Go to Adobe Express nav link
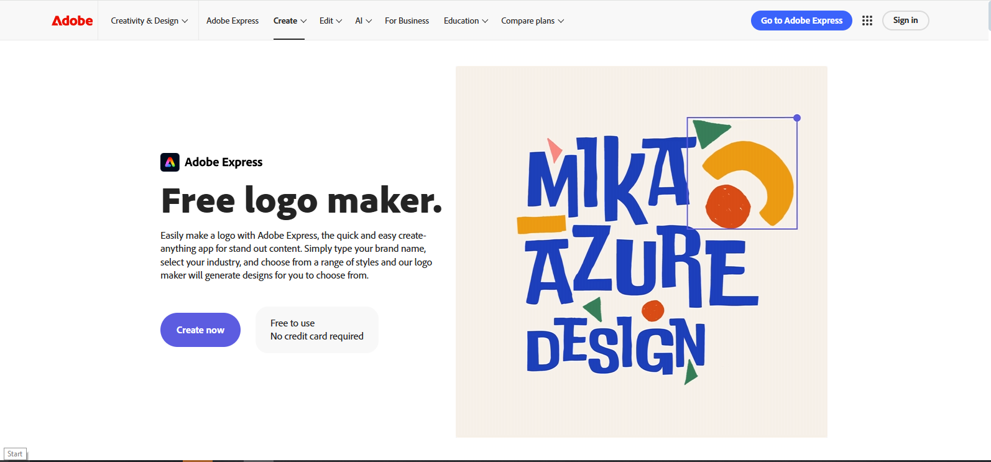991x462 pixels. pyautogui.click(x=233, y=21)
